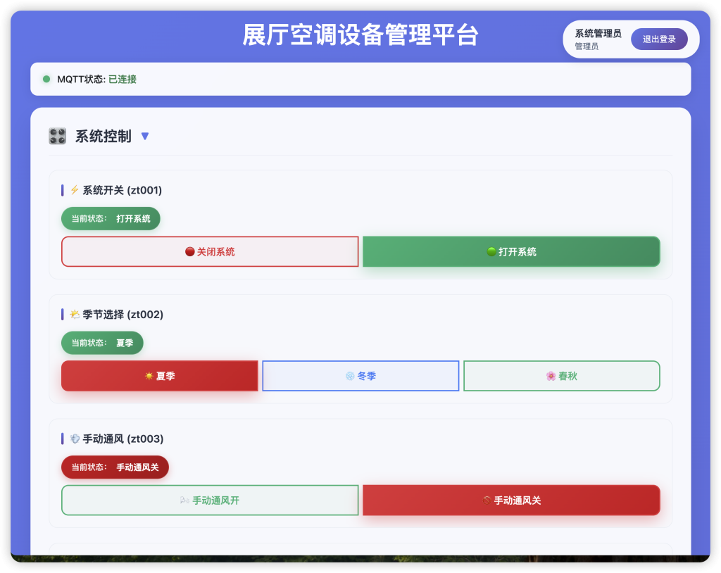Viewport: 721px width, 573px height.
Task: Log out using 退出登录 button
Action: [659, 39]
